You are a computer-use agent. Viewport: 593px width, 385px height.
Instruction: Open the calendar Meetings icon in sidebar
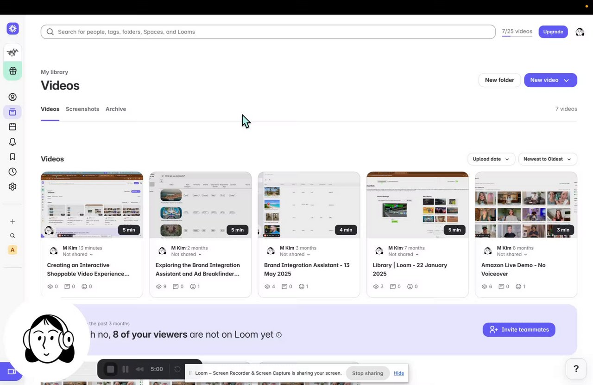point(13,127)
